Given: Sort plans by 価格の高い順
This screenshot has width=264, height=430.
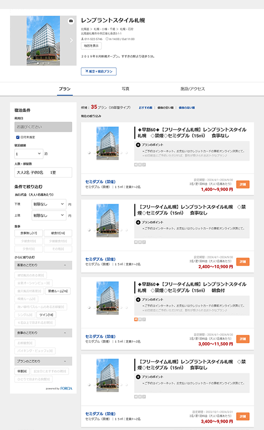Looking at the screenshot, I should pyautogui.click(x=187, y=108).
